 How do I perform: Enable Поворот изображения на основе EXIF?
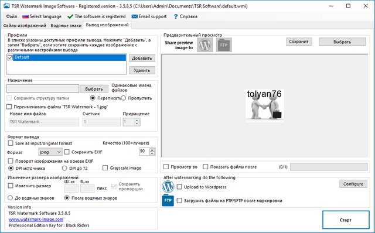click(11, 161)
